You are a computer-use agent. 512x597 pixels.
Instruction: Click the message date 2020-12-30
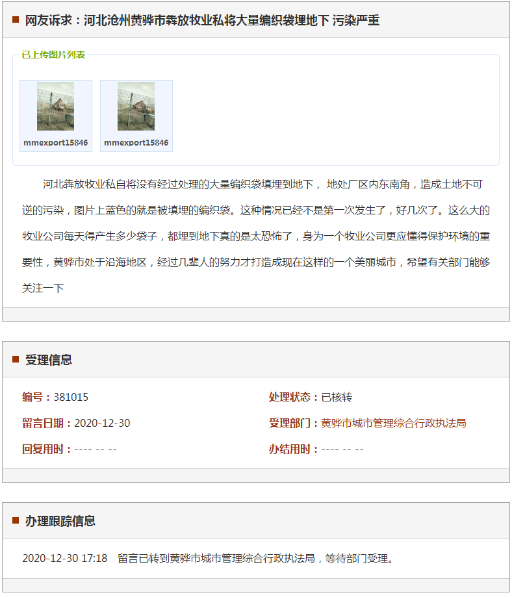click(x=102, y=423)
